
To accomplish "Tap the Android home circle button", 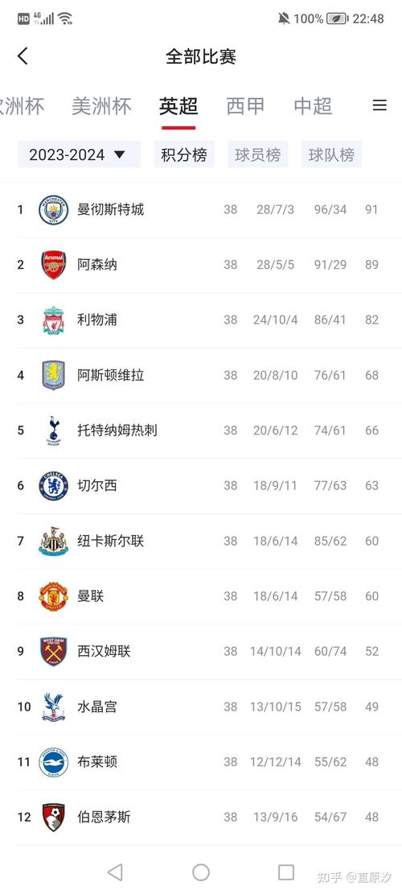I will pos(201,871).
